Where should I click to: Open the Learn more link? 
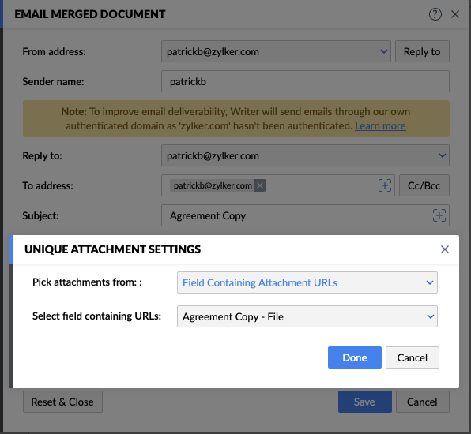[x=380, y=126]
